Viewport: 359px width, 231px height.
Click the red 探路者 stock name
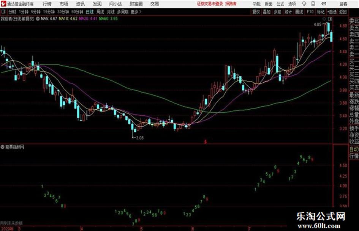coord(231,4)
